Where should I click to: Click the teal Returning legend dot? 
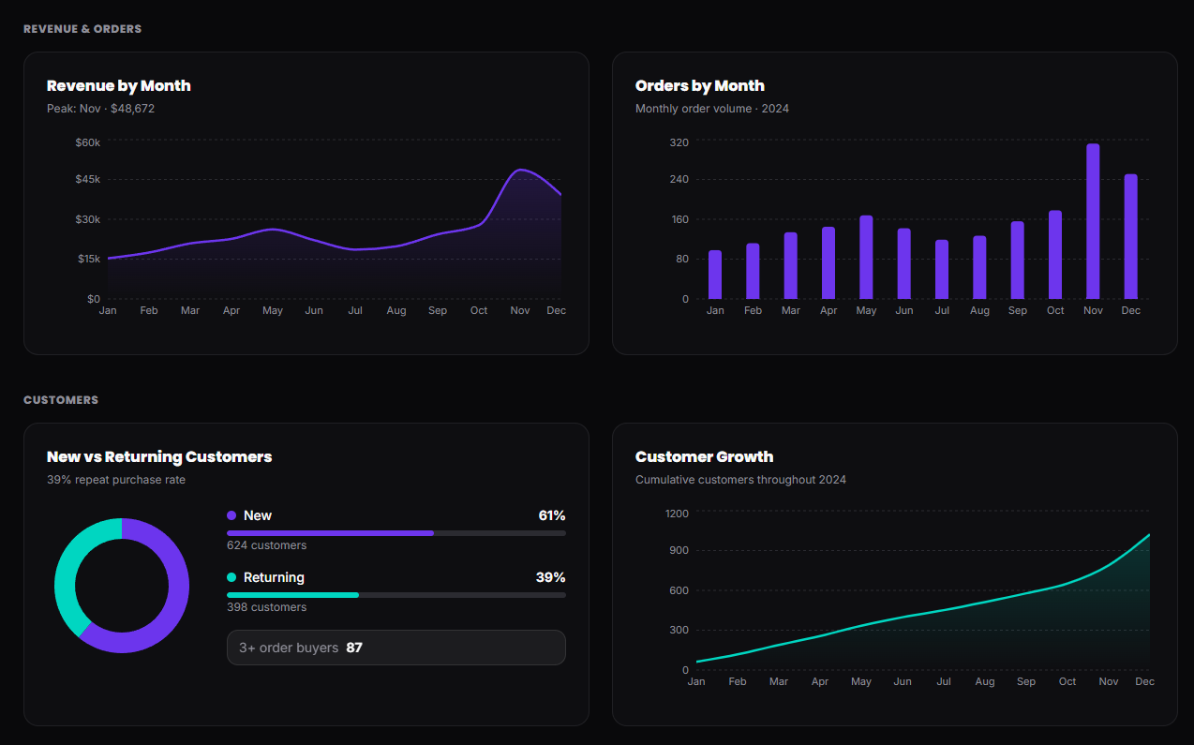231,577
